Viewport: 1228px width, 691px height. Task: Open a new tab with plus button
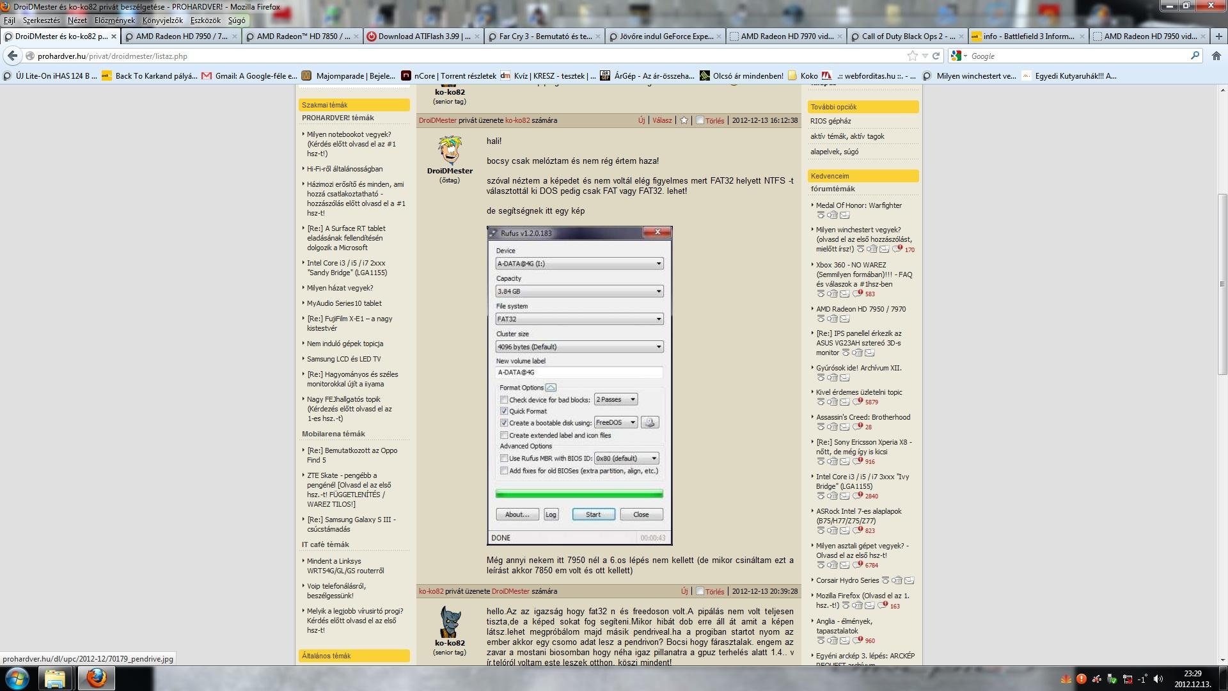point(1218,36)
